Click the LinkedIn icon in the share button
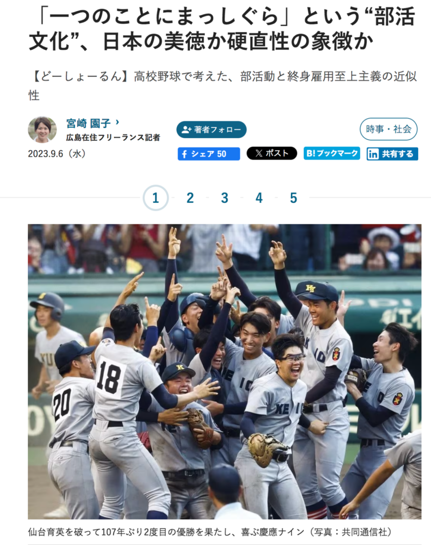431x545 pixels. pos(373,154)
